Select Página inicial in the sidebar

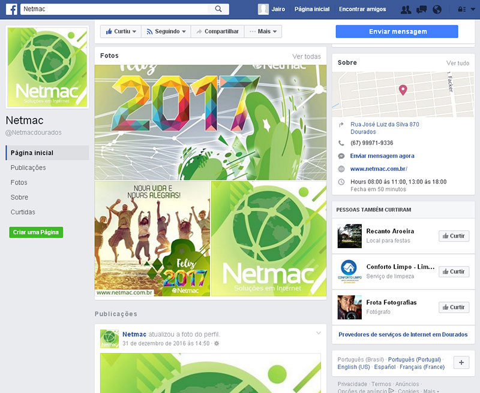[47, 153]
